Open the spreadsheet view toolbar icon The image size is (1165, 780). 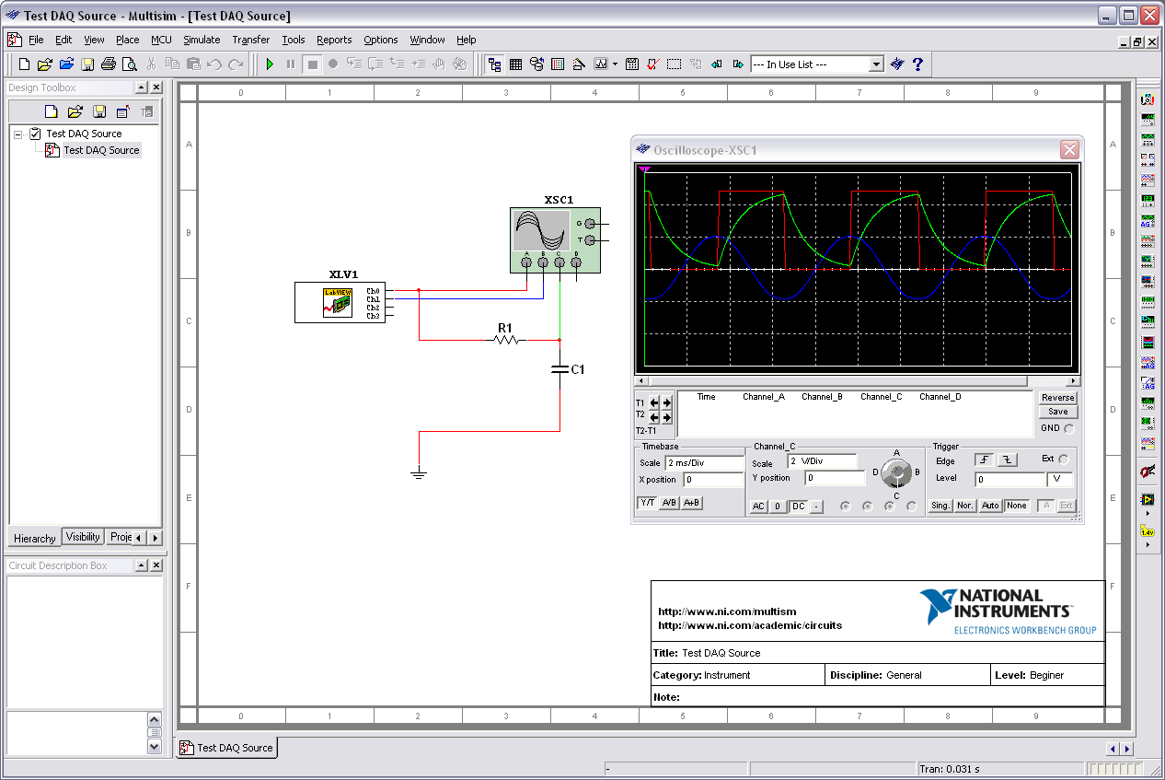click(516, 64)
